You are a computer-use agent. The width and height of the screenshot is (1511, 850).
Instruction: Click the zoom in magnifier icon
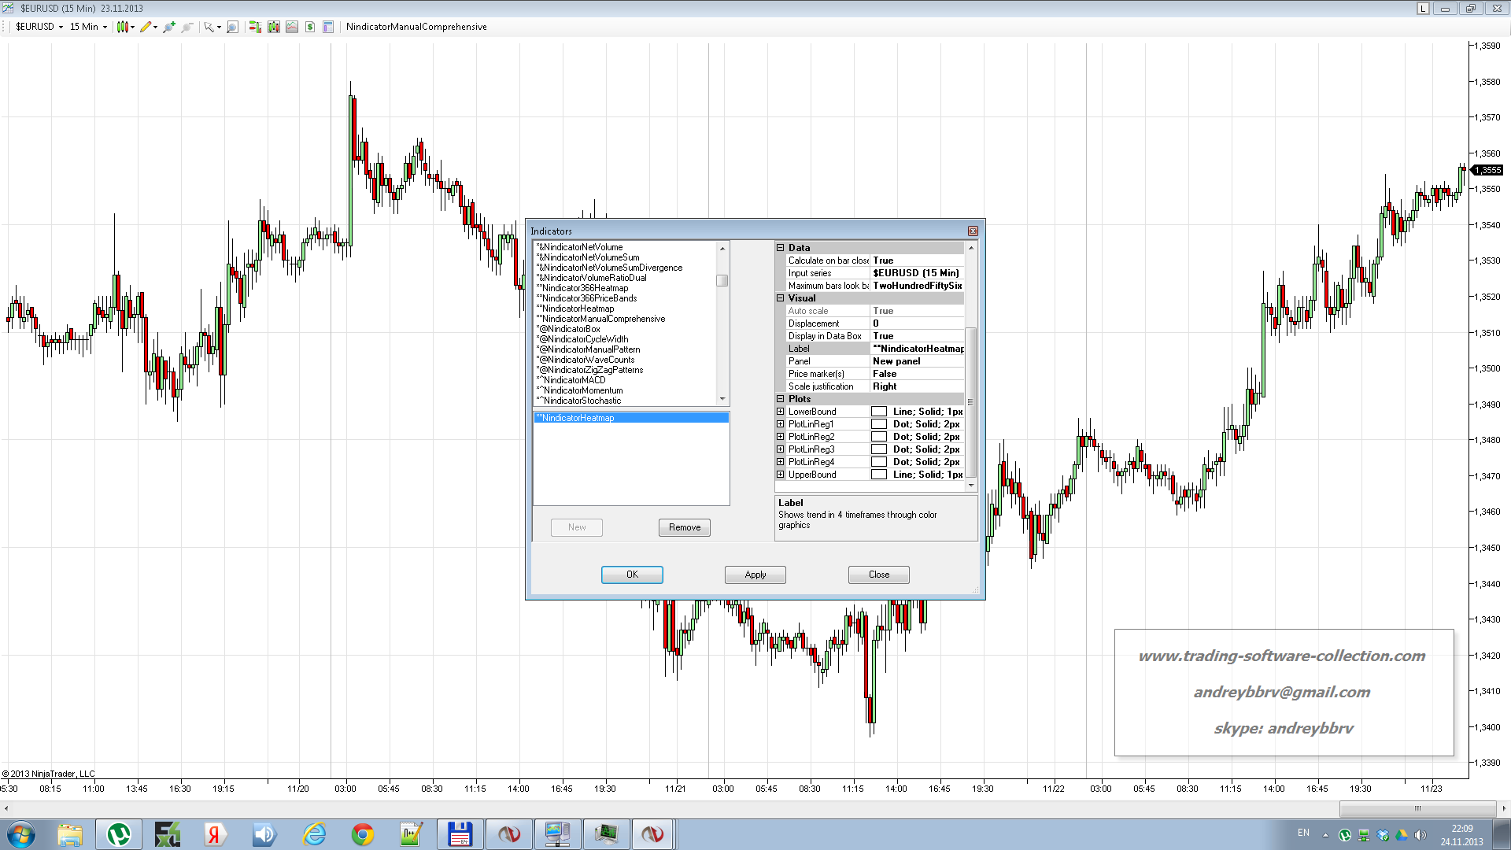click(168, 27)
